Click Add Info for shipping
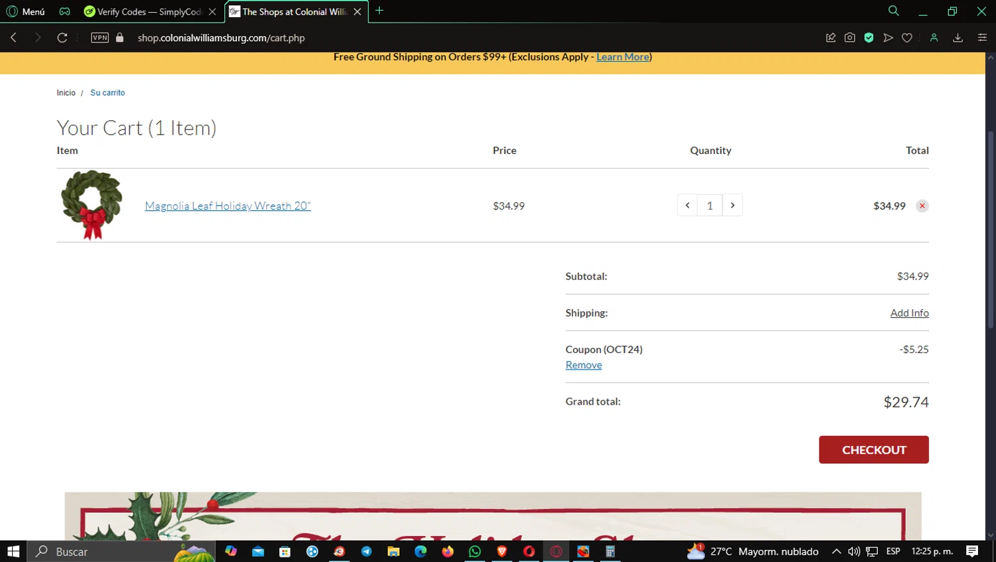996x562 pixels. pyautogui.click(x=910, y=313)
